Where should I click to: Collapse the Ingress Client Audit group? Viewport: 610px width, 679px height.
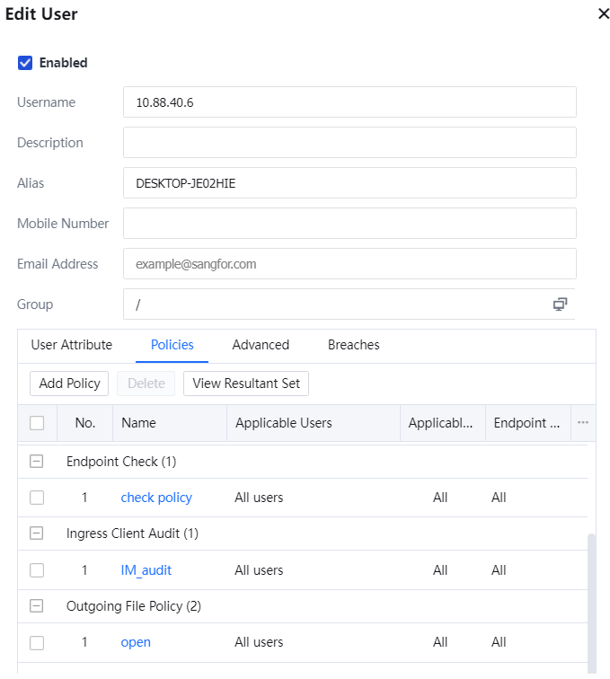coord(37,533)
